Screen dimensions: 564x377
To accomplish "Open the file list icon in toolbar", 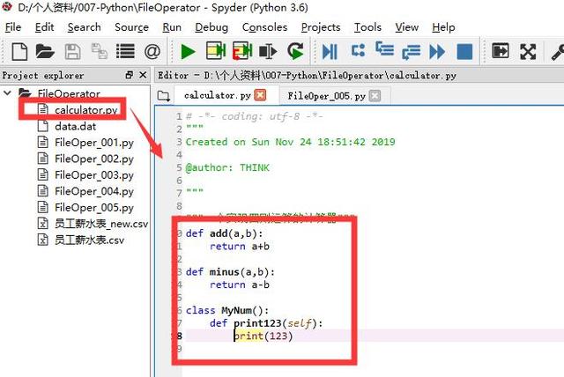I will (125, 51).
